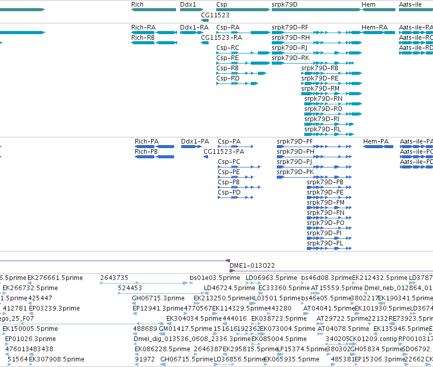
Task: Click the srpk79D-PF protein
Action: [295, 142]
